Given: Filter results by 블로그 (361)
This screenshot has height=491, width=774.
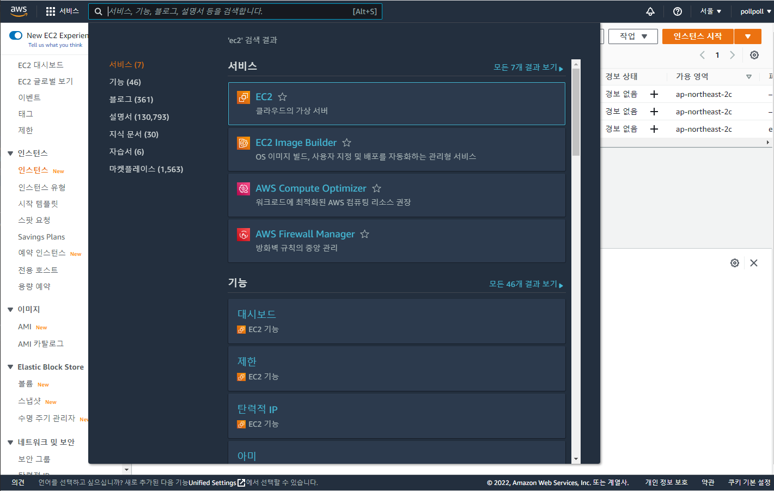Looking at the screenshot, I should tap(131, 100).
